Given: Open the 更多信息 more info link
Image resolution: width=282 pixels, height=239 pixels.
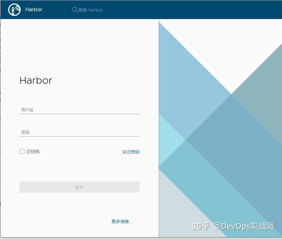Looking at the screenshot, I should tap(122, 222).
